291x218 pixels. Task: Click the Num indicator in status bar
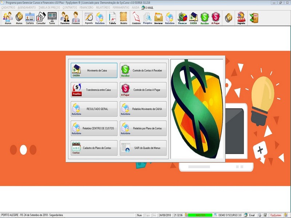[x=139, y=215]
